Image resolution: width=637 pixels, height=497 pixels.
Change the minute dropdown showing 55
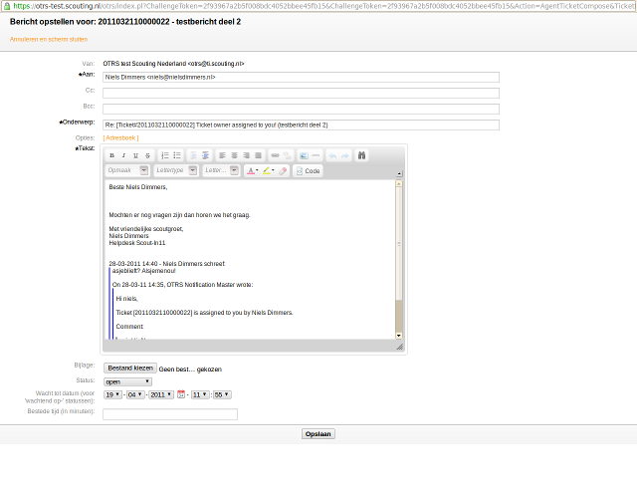click(222, 394)
